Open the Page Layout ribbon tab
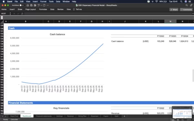Viewport: 194px width, 121px height. click(31, 9)
